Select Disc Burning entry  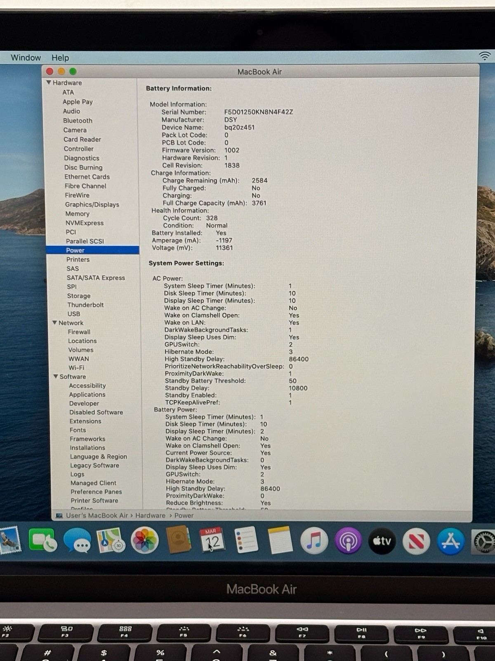tap(83, 167)
